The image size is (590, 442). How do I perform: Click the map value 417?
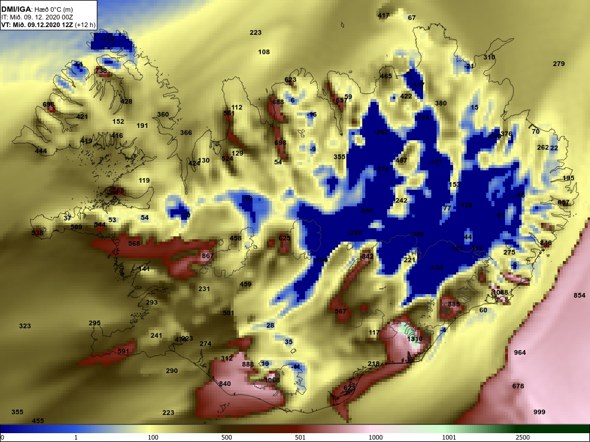(x=383, y=15)
